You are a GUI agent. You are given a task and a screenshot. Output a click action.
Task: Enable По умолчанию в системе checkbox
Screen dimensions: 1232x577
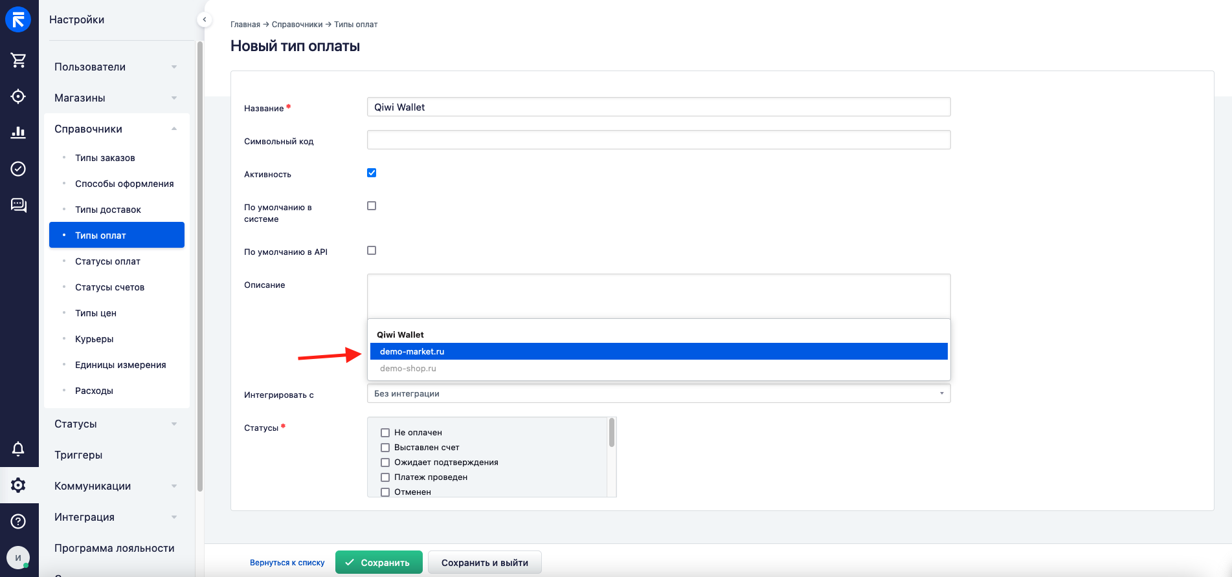pyautogui.click(x=372, y=206)
